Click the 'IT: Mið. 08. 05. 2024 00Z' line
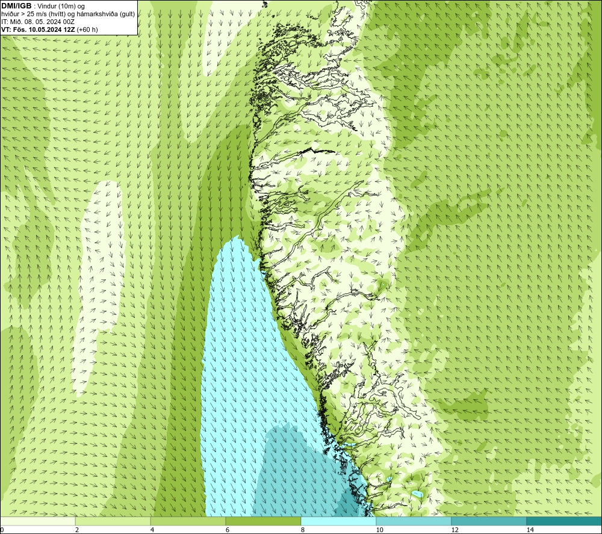 coord(37,22)
